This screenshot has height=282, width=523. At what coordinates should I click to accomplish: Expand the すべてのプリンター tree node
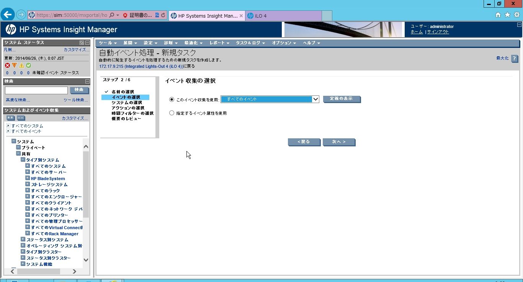pyautogui.click(x=28, y=215)
